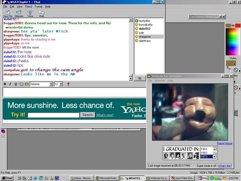Click the 6:03 PM system clock
Image resolution: width=241 pixels, height=181 pixels.
tap(233, 178)
